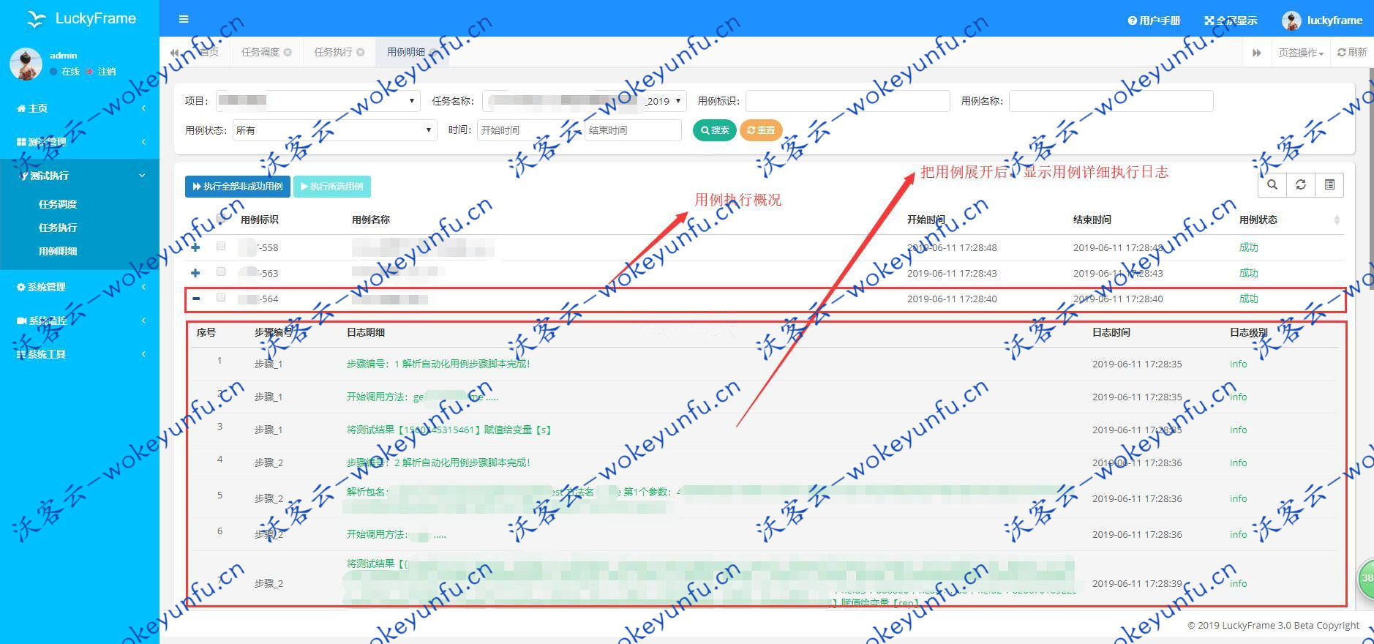Screen dimensions: 1374x644
Task: Focus the 用例标识 input field
Action: pos(847,101)
